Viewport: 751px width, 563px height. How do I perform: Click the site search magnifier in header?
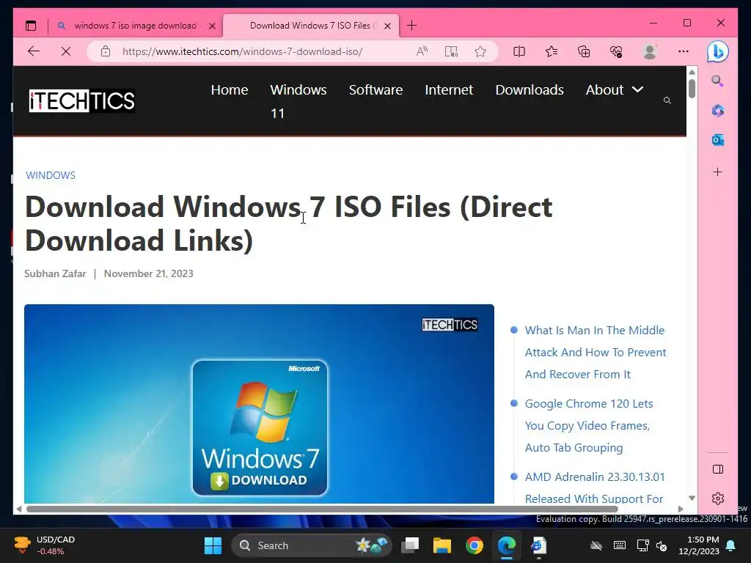tap(667, 100)
